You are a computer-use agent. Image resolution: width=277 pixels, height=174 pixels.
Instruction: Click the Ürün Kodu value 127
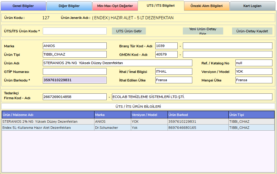tap(46, 18)
